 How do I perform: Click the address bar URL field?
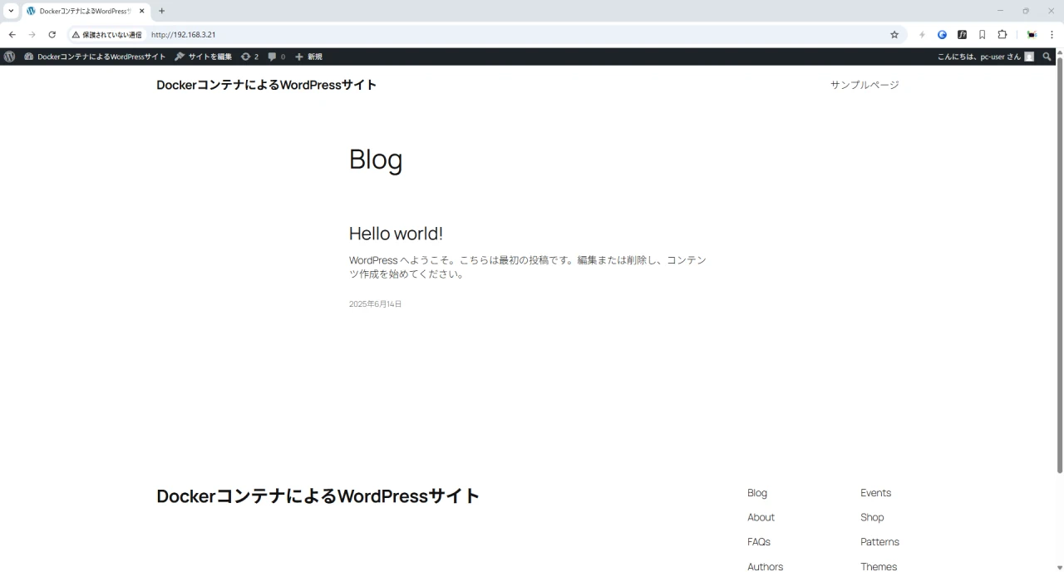(499, 35)
